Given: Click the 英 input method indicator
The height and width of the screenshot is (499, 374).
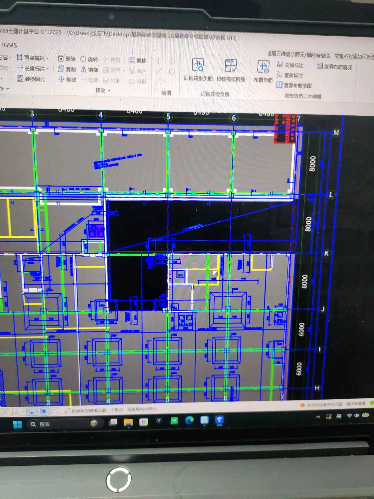Looking at the screenshot, I should (x=339, y=416).
